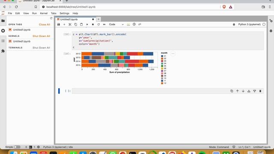Move active cell up

237,91
